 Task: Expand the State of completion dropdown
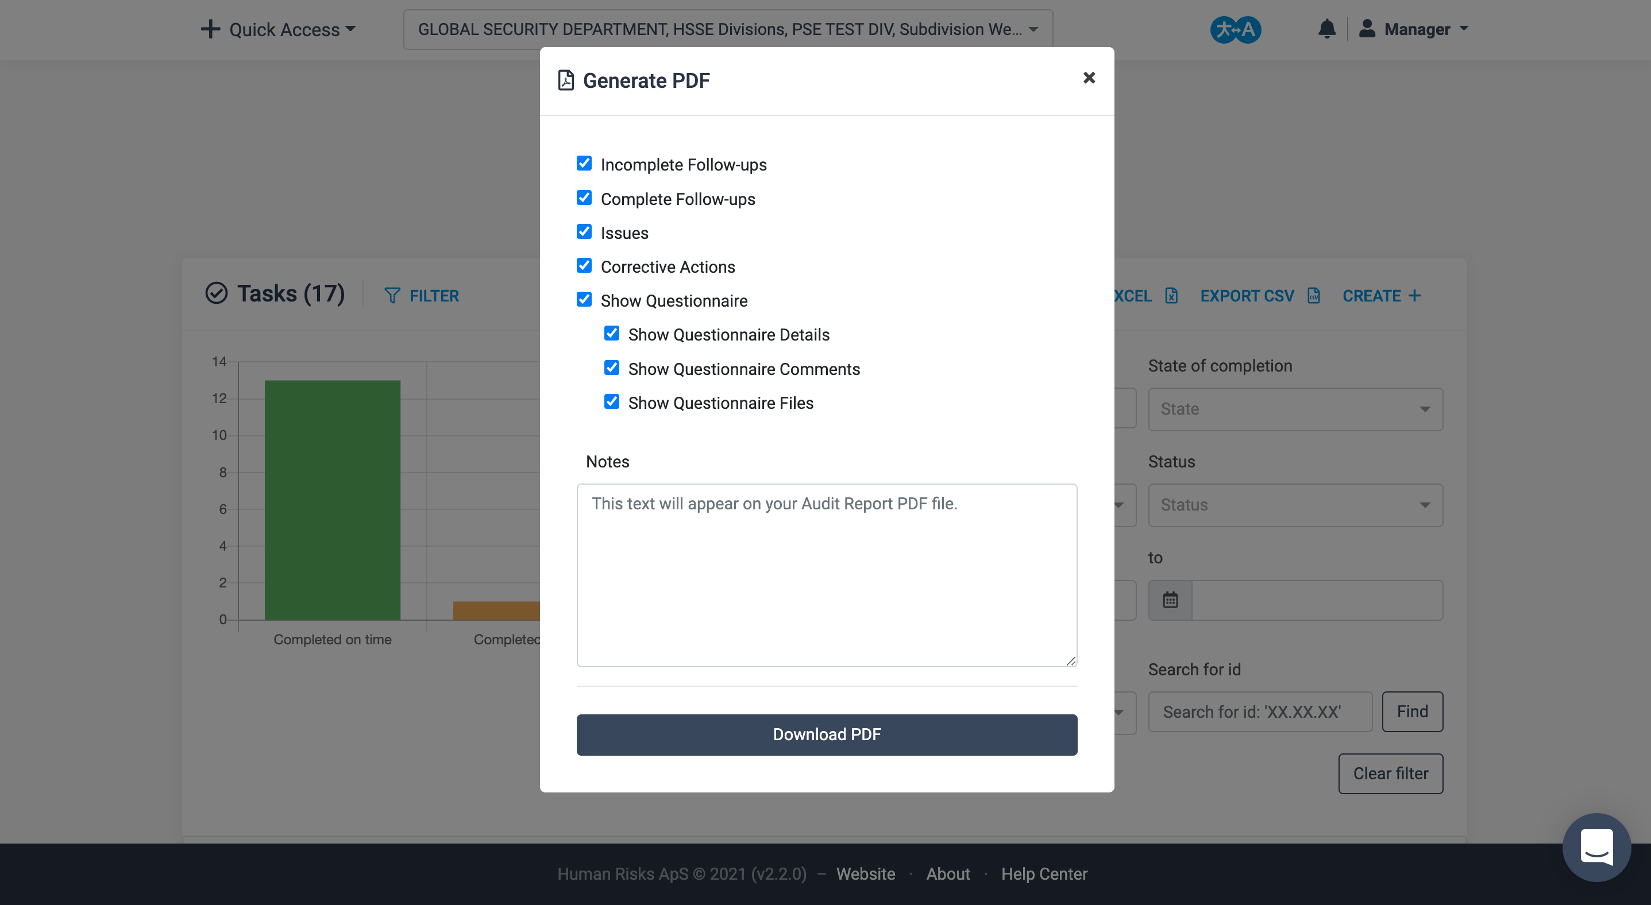[x=1294, y=408]
